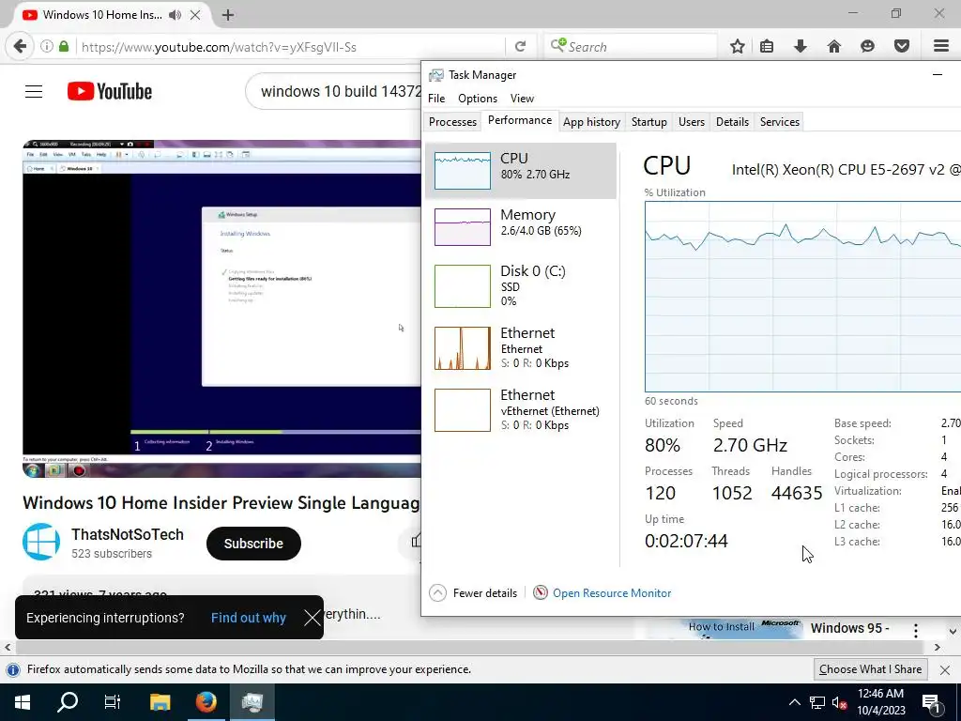Go to YouTube home via logo

coord(110,91)
